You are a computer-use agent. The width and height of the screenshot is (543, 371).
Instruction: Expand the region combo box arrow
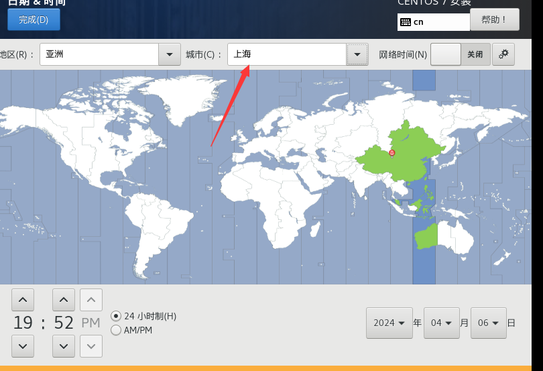coord(170,54)
